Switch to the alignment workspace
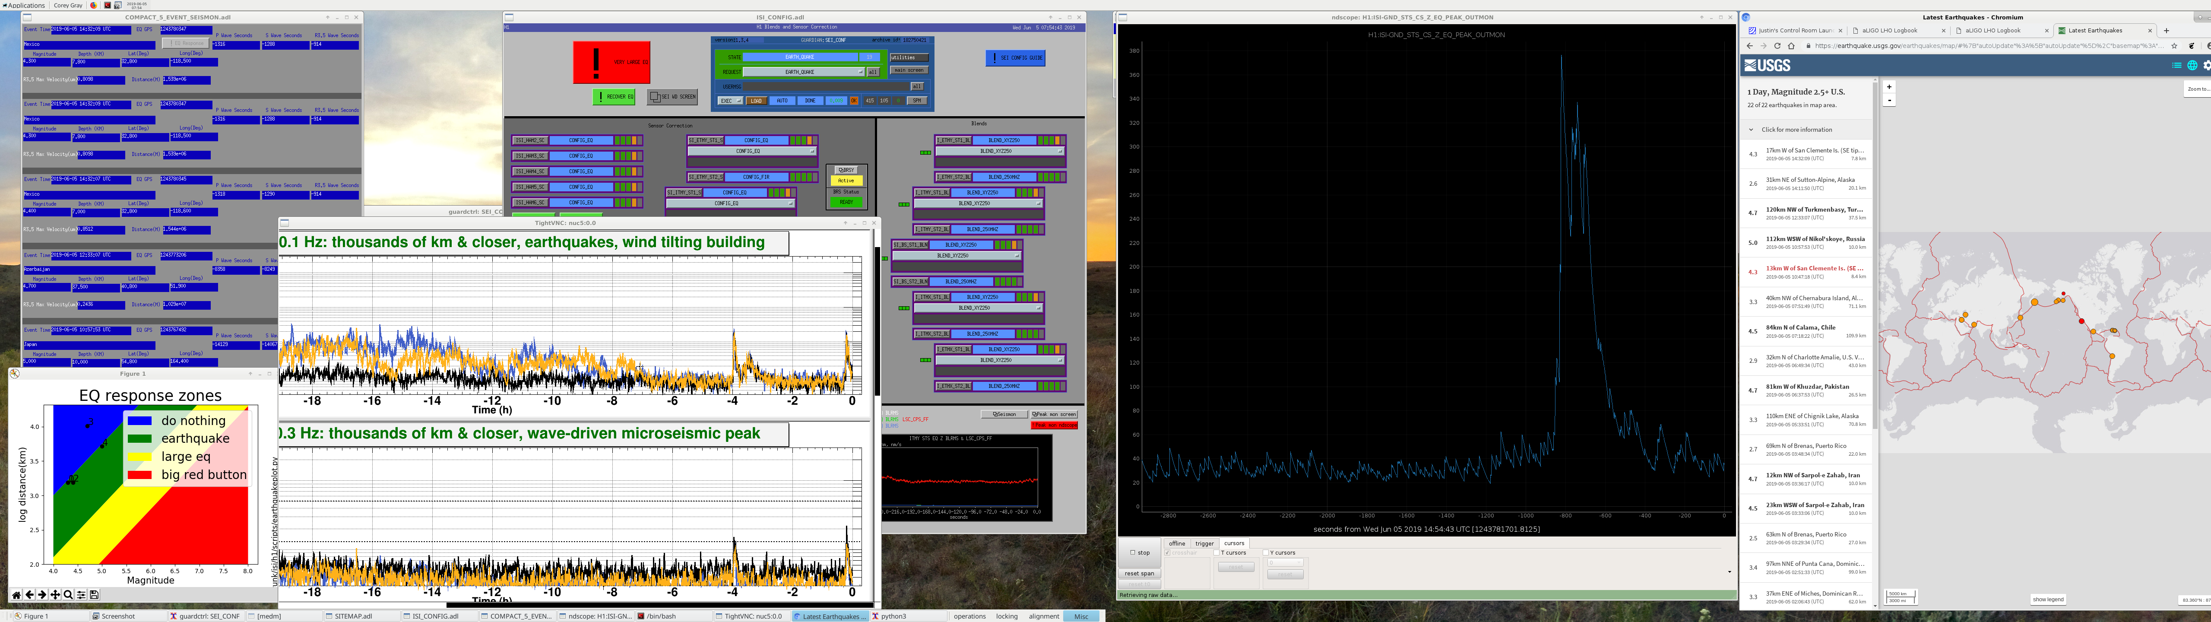Image resolution: width=2211 pixels, height=622 pixels. [x=1044, y=616]
